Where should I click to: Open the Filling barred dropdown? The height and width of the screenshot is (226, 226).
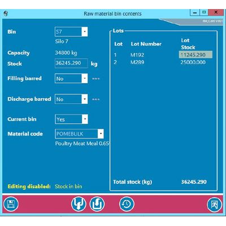coord(85,79)
